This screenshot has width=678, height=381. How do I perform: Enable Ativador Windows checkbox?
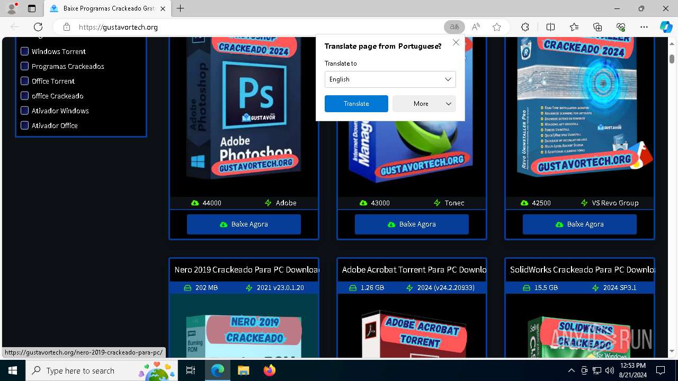(24, 111)
